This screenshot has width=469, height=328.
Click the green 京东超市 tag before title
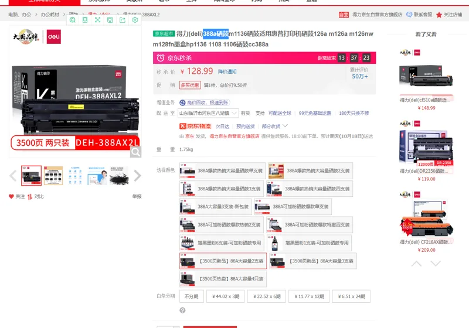coord(164,33)
